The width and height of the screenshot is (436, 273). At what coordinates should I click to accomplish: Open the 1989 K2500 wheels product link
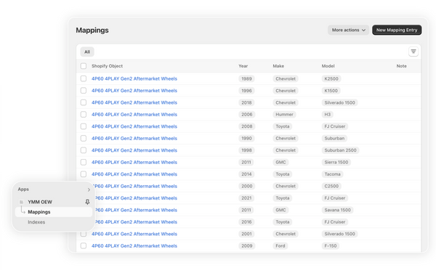tap(134, 78)
